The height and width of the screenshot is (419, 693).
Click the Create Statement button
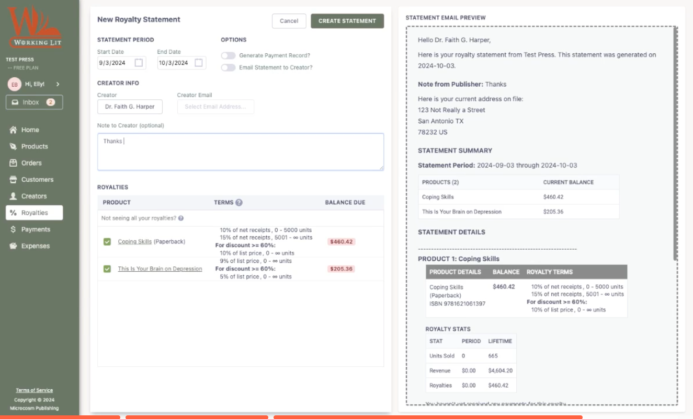coord(347,21)
